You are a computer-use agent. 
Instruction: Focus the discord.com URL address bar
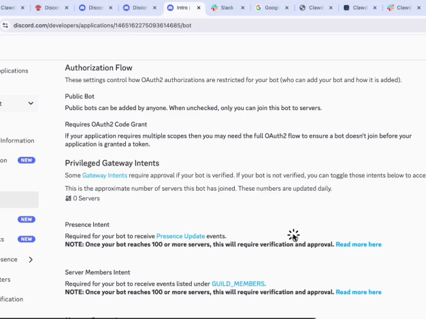(x=136, y=25)
